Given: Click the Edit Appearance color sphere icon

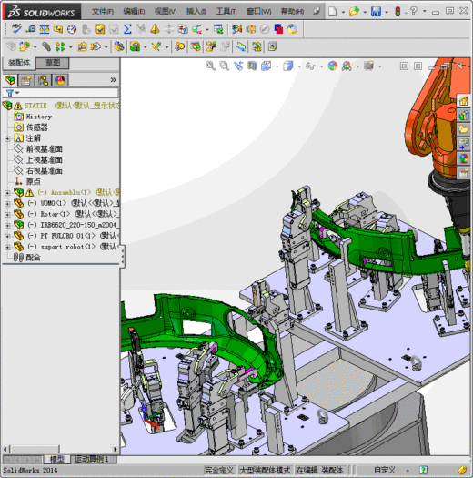Looking at the screenshot, I should tap(333, 66).
